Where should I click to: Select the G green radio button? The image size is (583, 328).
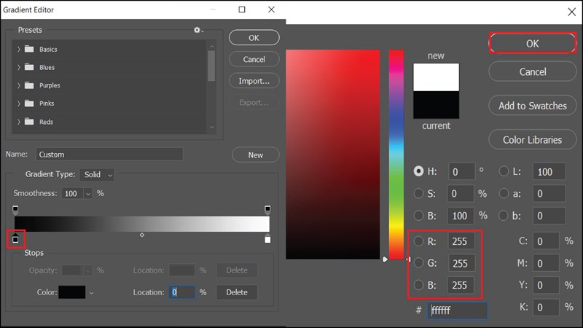[418, 263]
